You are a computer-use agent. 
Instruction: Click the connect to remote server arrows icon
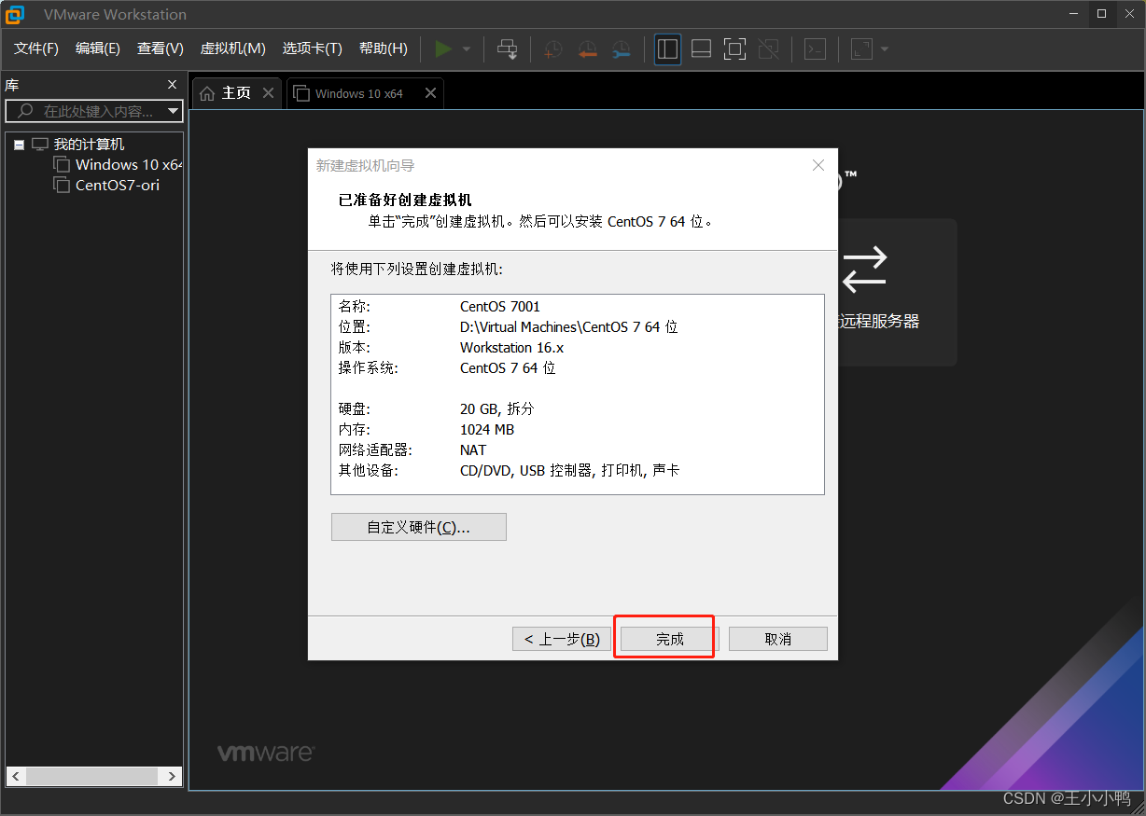[864, 269]
